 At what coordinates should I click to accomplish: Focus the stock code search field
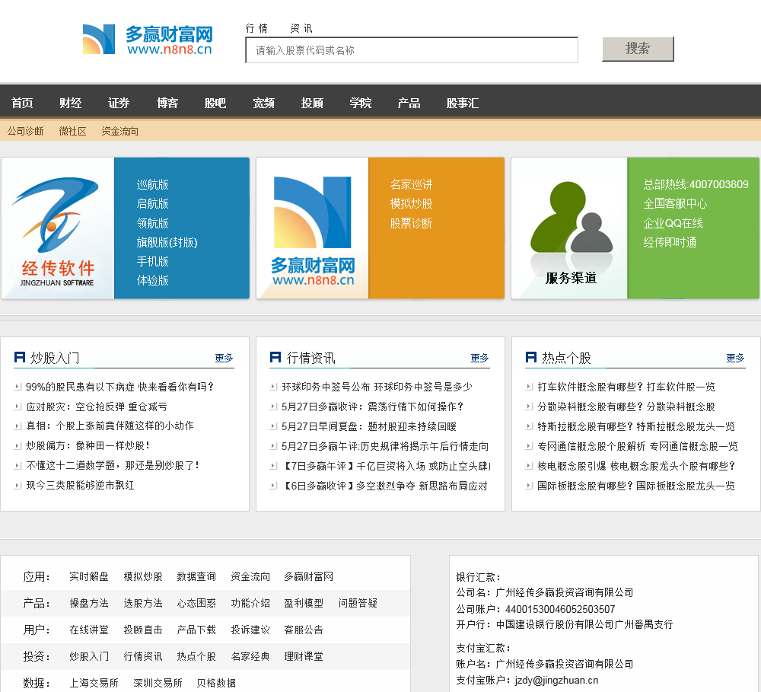coord(412,50)
